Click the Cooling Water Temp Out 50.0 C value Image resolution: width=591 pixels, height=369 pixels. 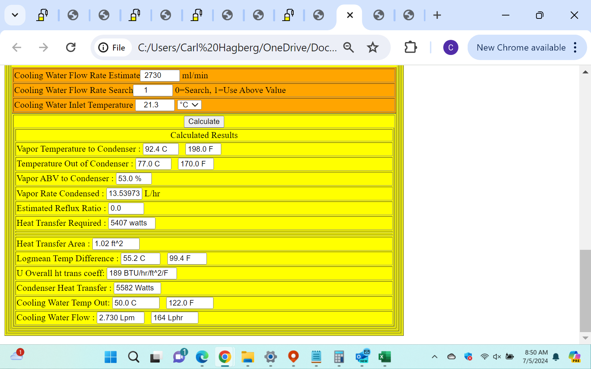[x=136, y=303]
